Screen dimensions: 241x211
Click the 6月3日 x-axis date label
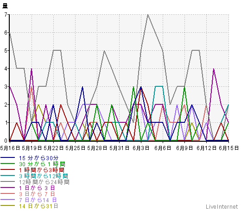(141, 148)
